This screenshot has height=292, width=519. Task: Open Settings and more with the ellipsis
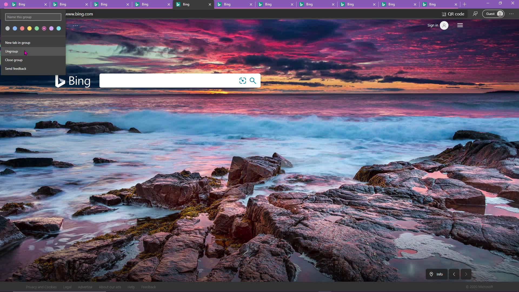[511, 14]
